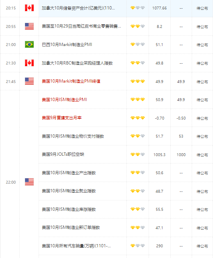The image size is (213, 258).
Task: Select the 21:30 time cell
Action: pos(11,63)
